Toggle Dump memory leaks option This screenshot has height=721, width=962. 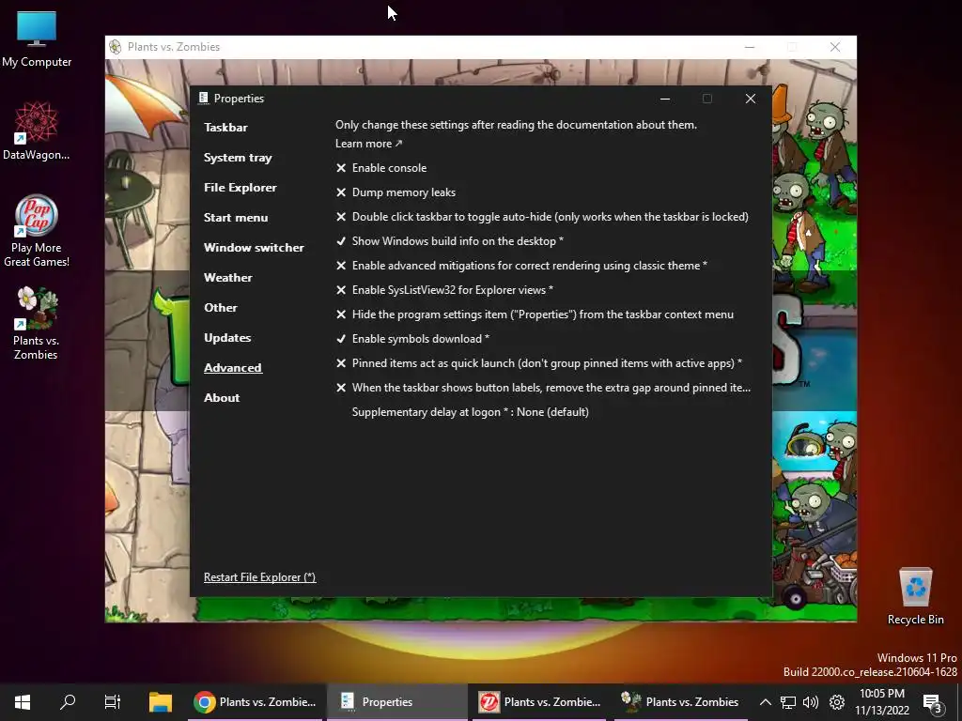click(x=396, y=192)
